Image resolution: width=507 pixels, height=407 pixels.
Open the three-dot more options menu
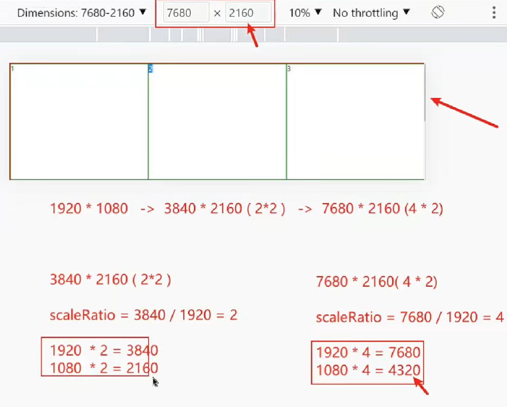coord(494,12)
